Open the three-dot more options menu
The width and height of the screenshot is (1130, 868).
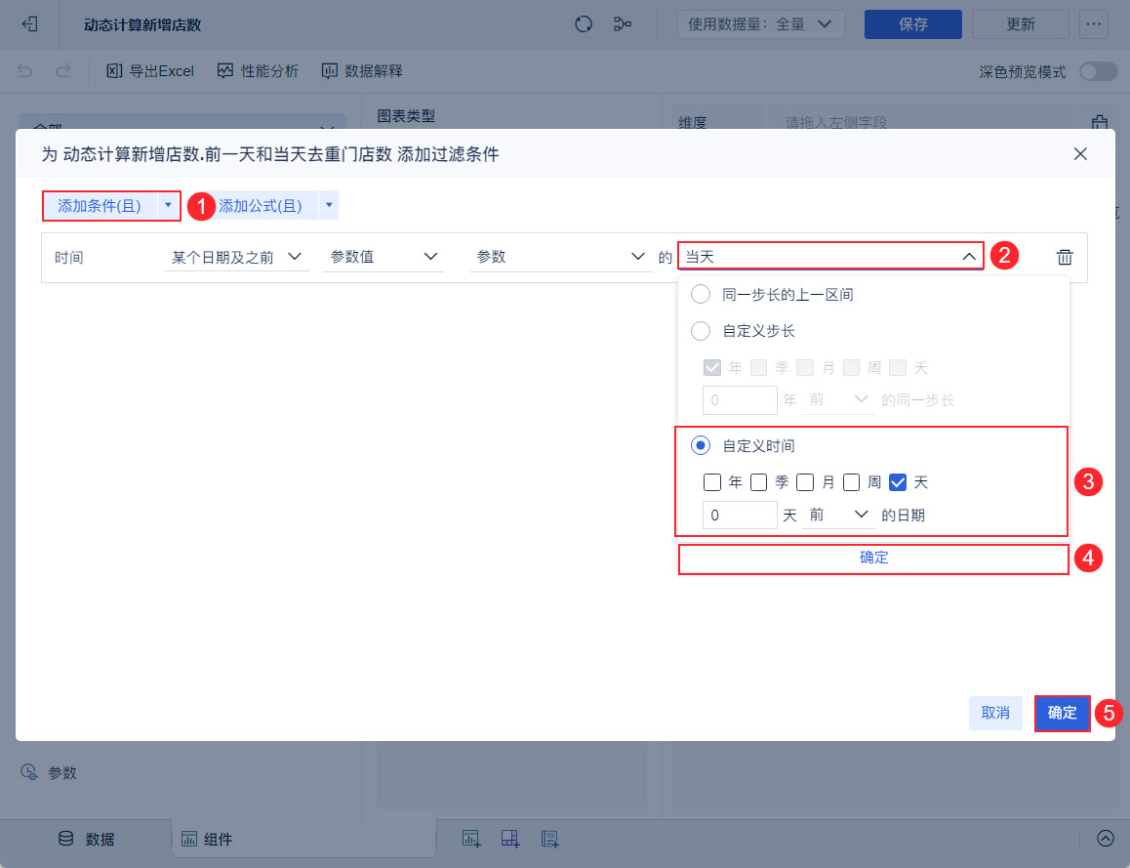pyautogui.click(x=1093, y=24)
